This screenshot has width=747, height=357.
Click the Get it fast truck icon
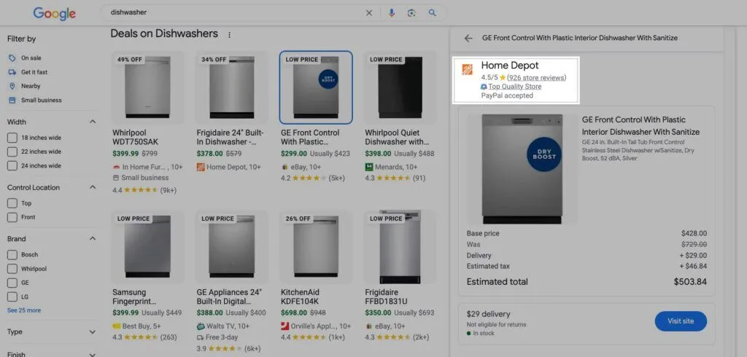click(x=12, y=72)
